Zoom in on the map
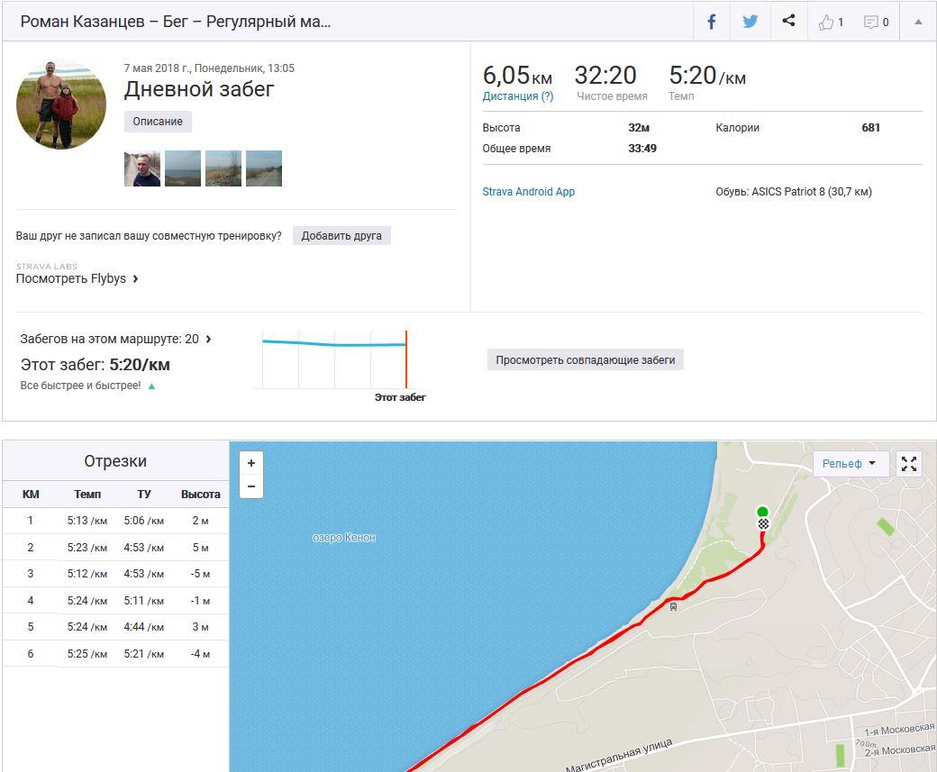Screen dimensions: 937x772 (x=251, y=463)
